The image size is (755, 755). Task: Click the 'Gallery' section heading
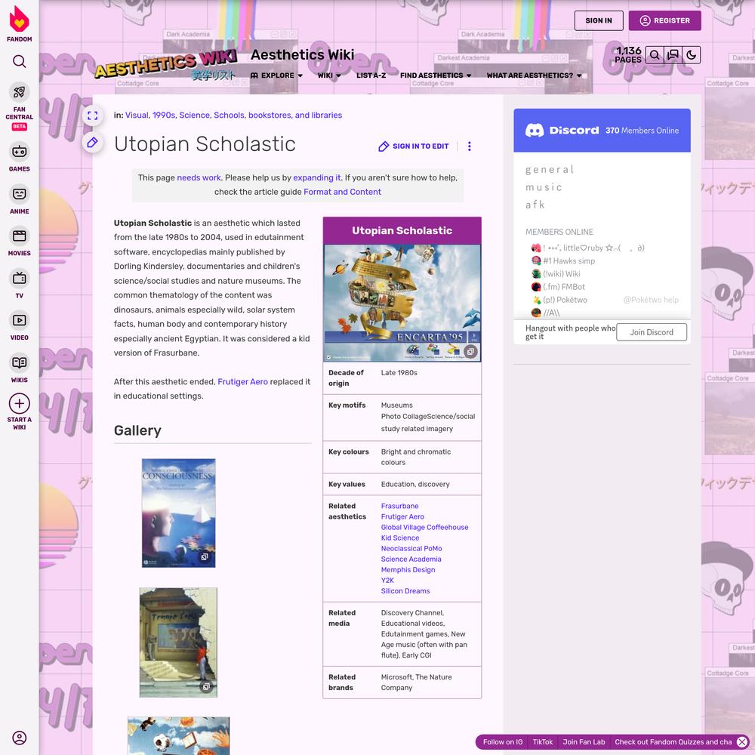[137, 430]
